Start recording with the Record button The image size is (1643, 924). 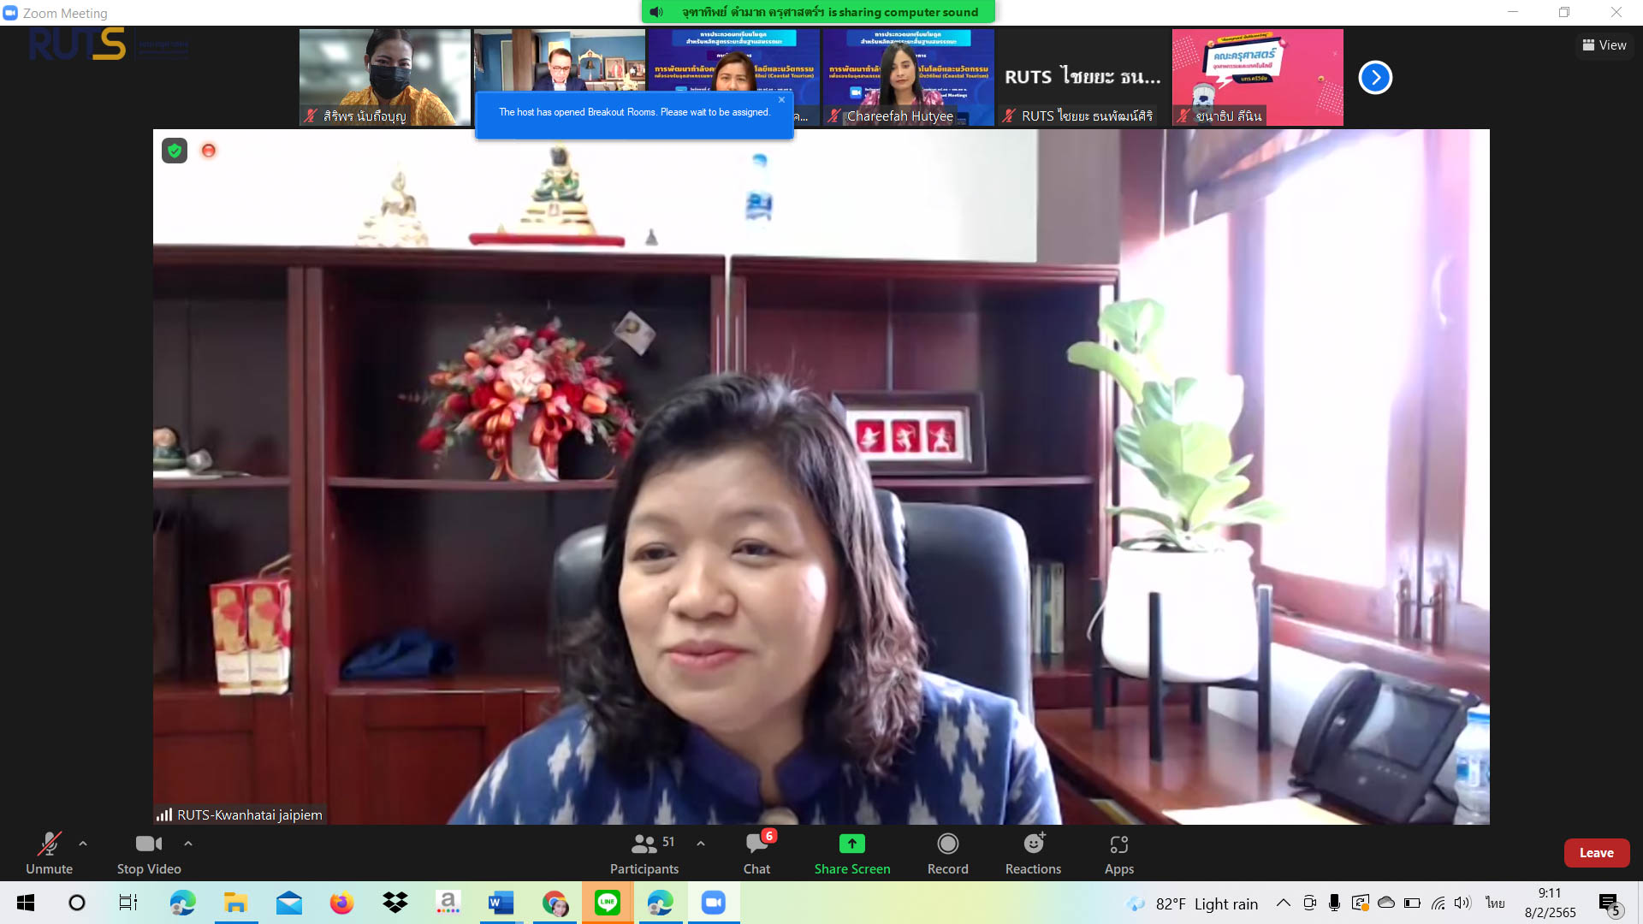pos(947,853)
